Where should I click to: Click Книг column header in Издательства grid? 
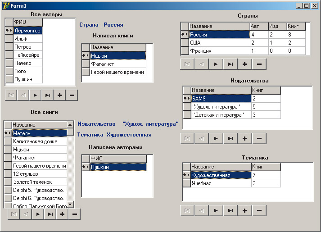click(266, 90)
